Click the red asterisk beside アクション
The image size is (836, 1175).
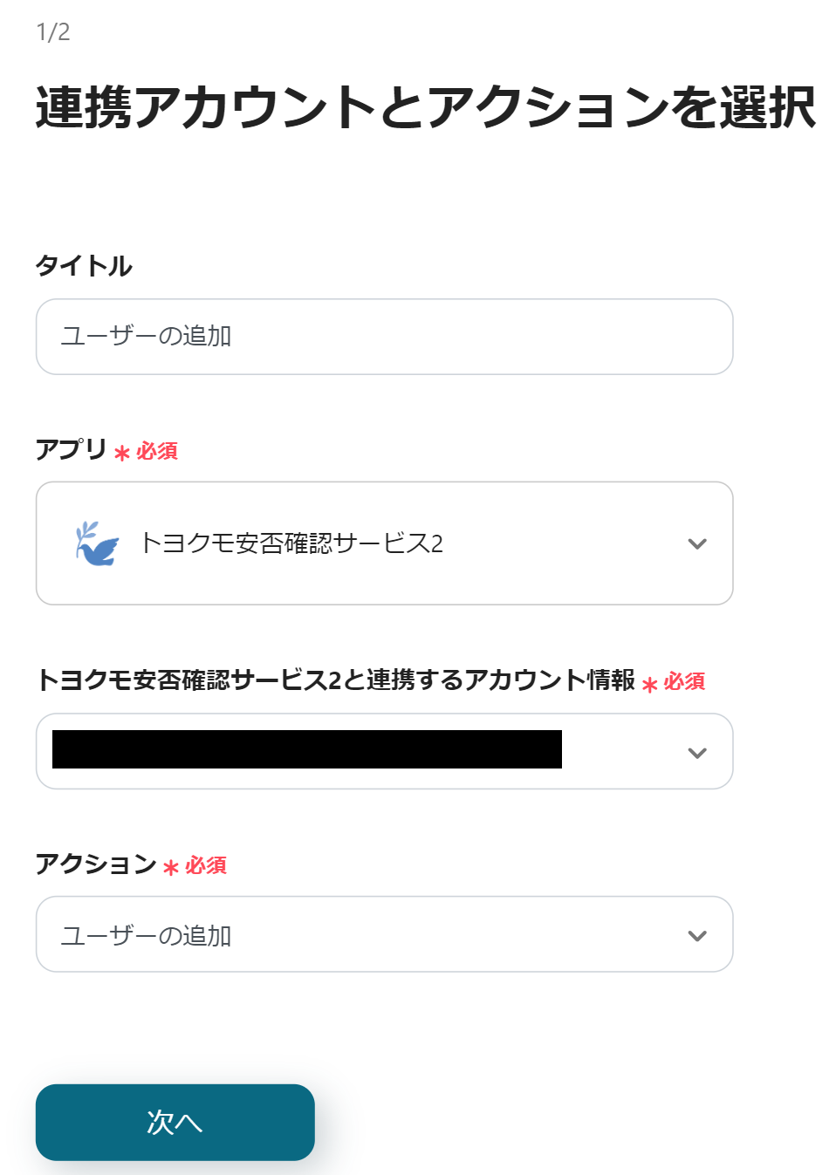(171, 867)
